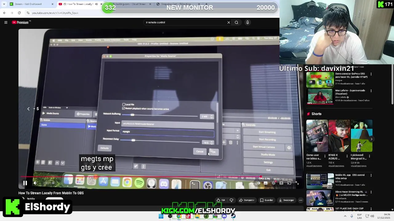Viewport: 394px width, 221px height.
Task: Open options for GoPro a OBS video
Action: point(371,74)
